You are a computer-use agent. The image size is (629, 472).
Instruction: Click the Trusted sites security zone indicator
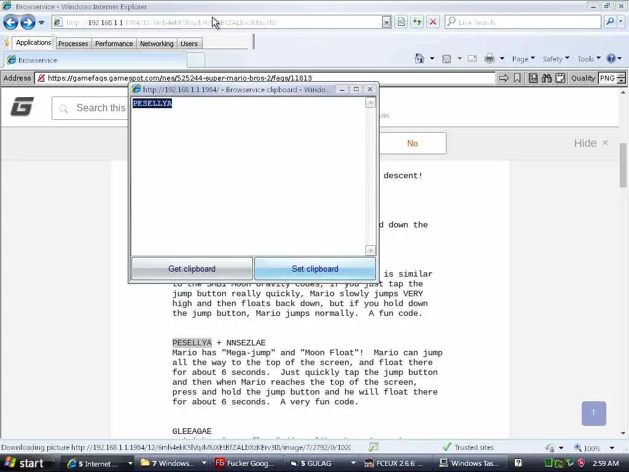coord(468,447)
